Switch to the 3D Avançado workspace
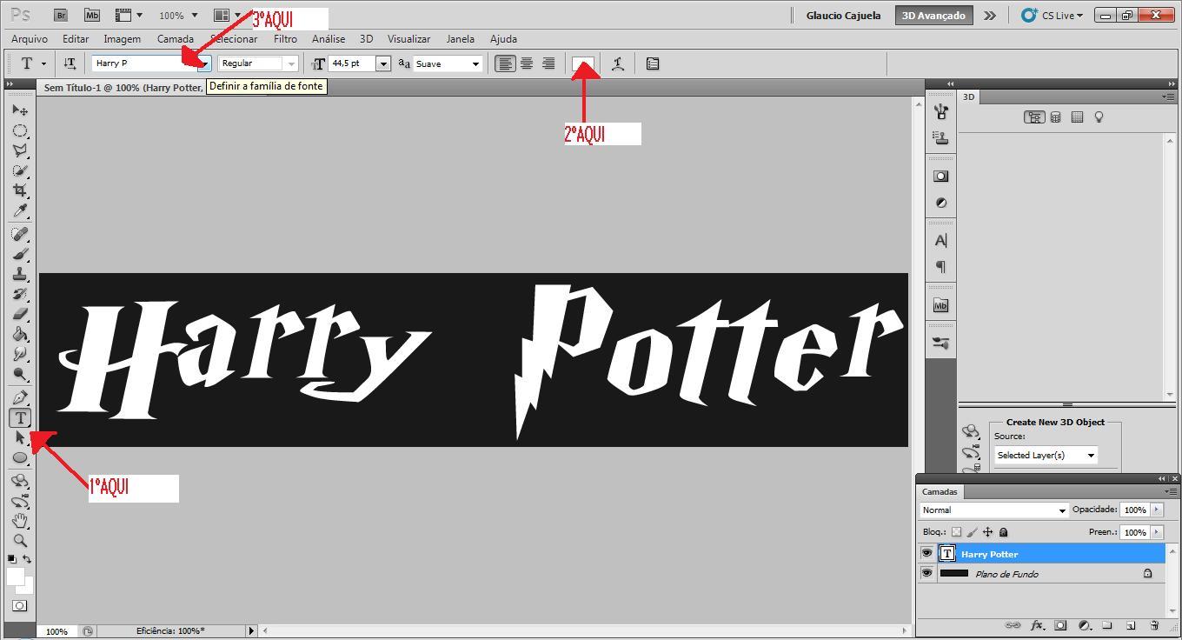The width and height of the screenshot is (1182, 640). 933,16
